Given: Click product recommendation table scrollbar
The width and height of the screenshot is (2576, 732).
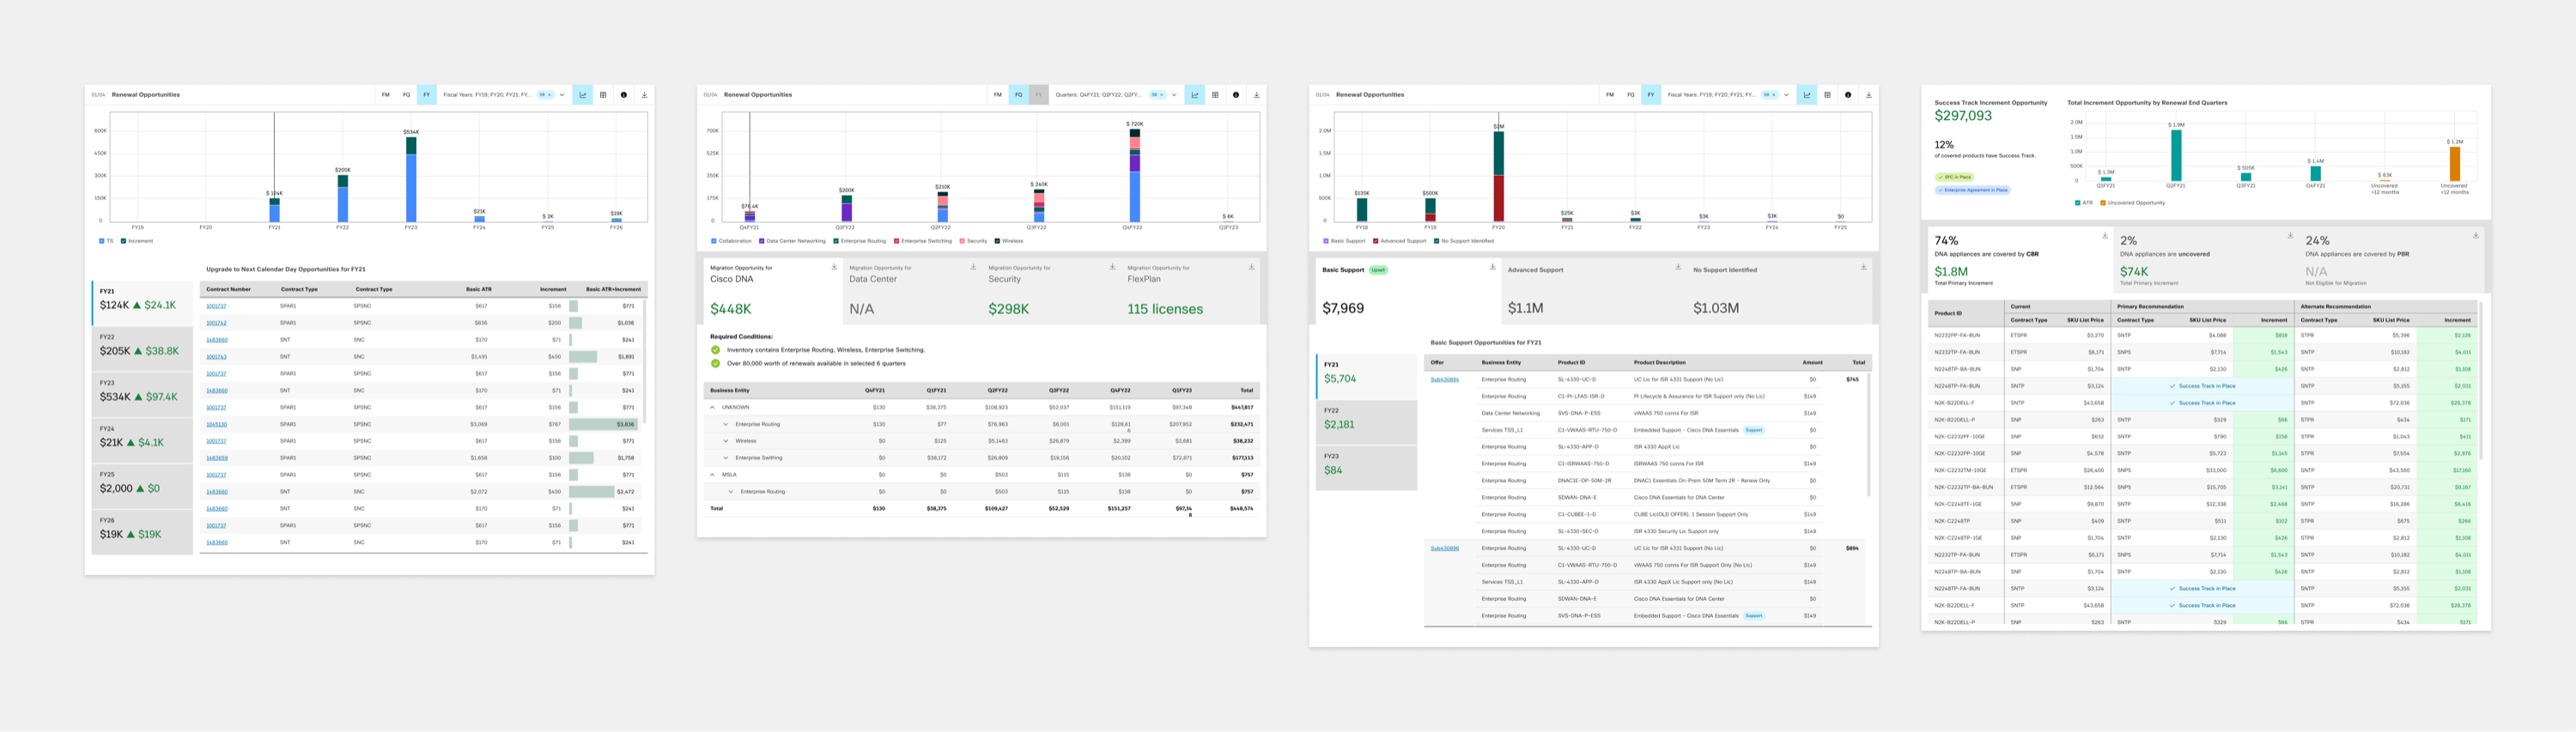Looking at the screenshot, I should tap(2482, 380).
